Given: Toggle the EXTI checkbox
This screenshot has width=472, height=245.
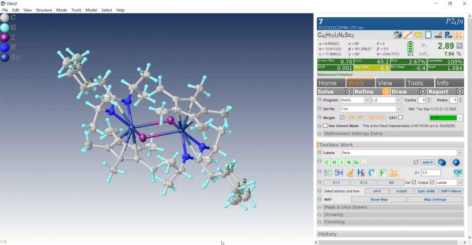Looking at the screenshot, I should point(400,118).
